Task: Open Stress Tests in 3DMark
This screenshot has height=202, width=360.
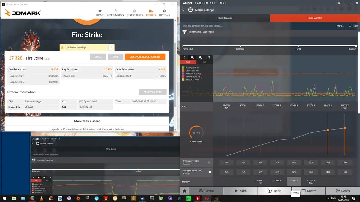Action: (135, 13)
